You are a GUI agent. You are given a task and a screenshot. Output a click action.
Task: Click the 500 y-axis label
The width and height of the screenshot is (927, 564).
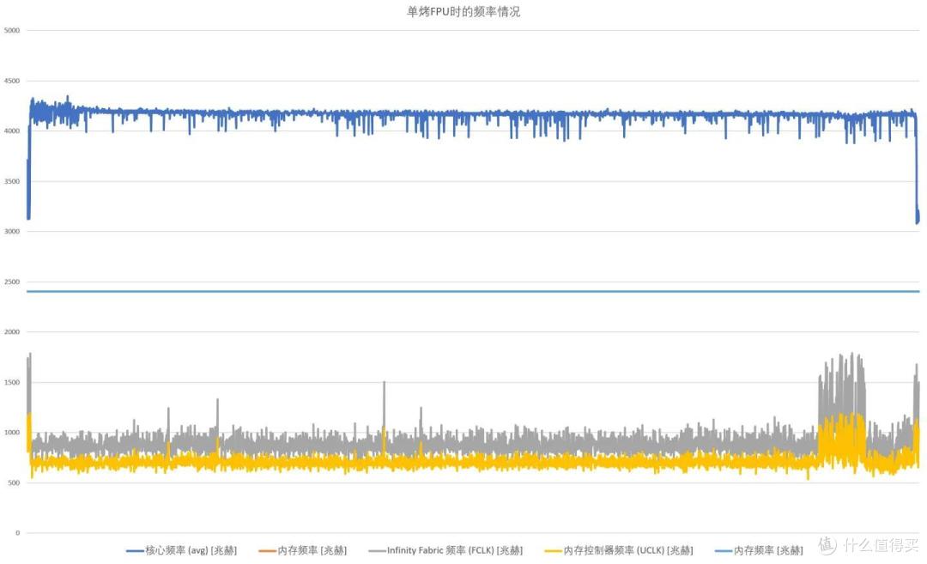14,482
